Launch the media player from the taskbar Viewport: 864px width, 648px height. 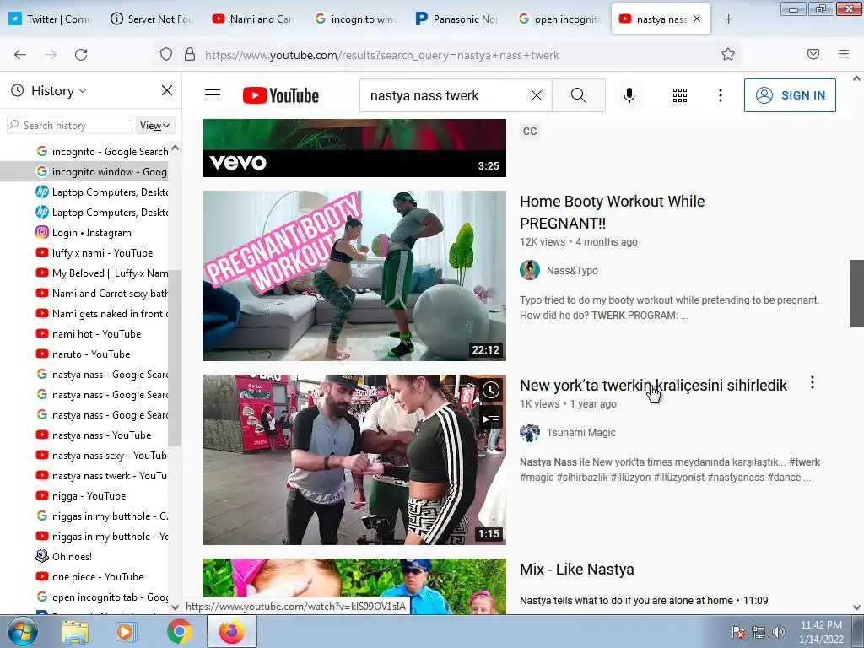click(x=125, y=632)
